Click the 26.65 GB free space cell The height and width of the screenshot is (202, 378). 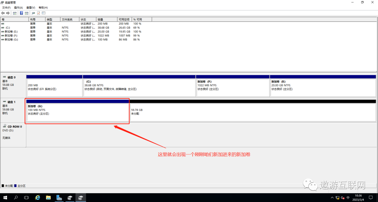click(x=124, y=28)
